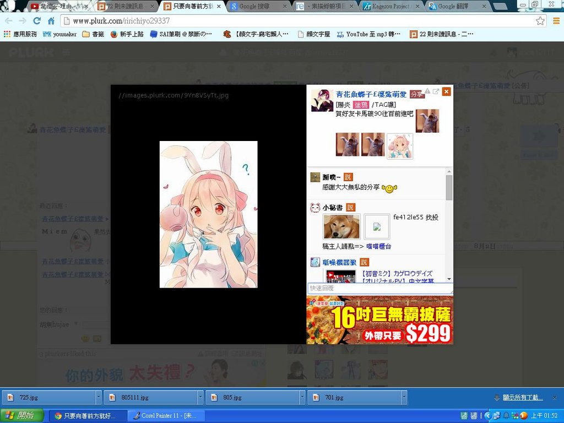This screenshot has height=423, width=564.
Task: Open the 書簽 bookmarks folder
Action: coord(93,34)
